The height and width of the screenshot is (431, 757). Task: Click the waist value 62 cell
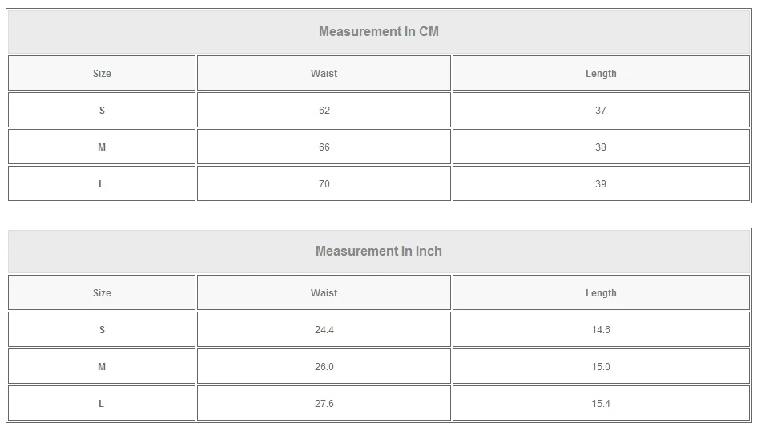click(x=324, y=111)
